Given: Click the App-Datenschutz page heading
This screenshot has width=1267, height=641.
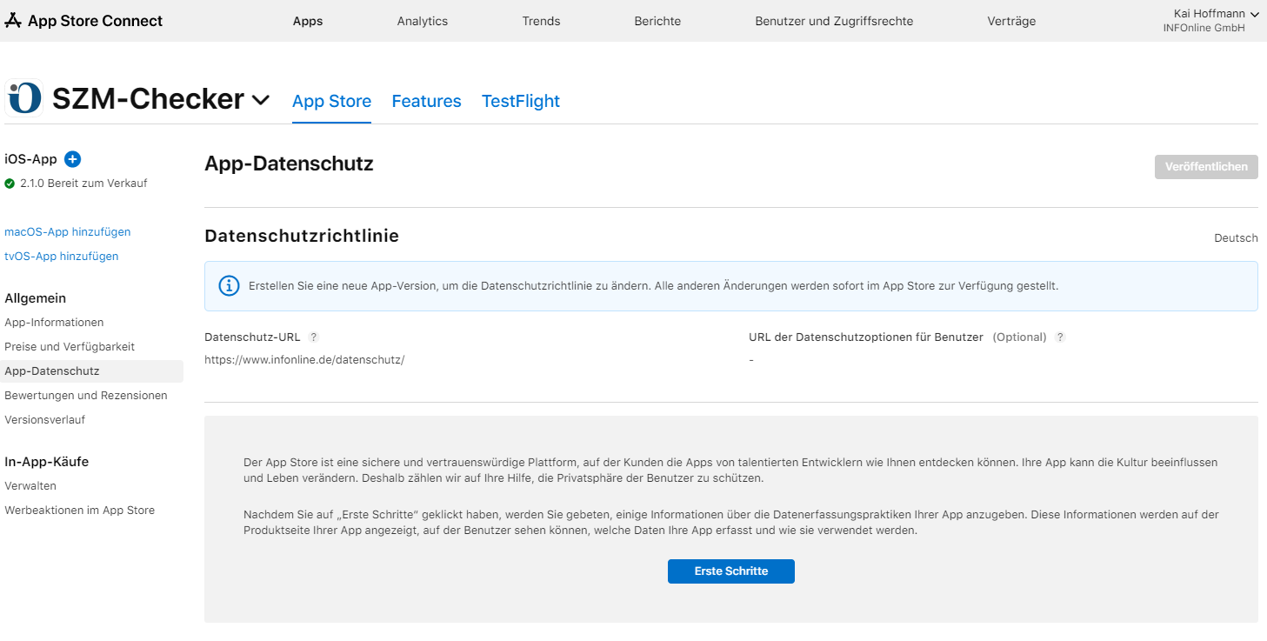Looking at the screenshot, I should tap(289, 164).
